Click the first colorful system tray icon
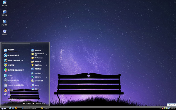Viewport: 176px width, 110px height. [163, 108]
